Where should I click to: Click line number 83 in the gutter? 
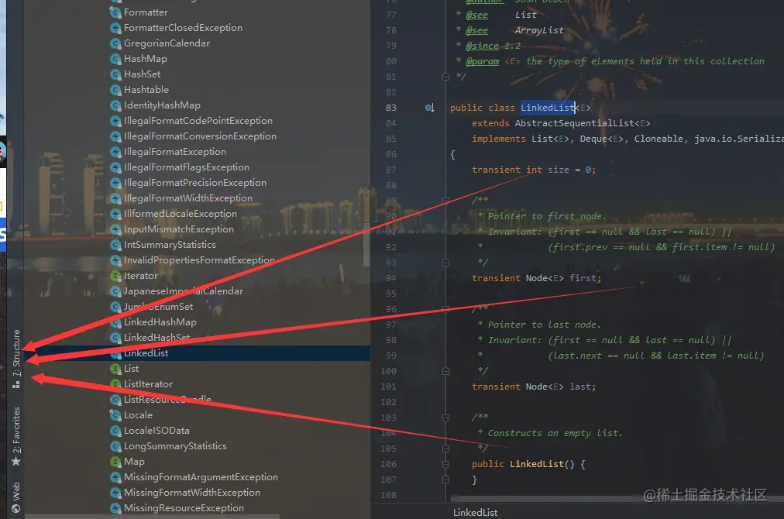(x=391, y=108)
